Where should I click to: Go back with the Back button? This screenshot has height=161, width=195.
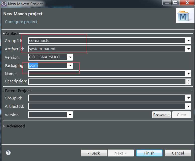pos(94,153)
